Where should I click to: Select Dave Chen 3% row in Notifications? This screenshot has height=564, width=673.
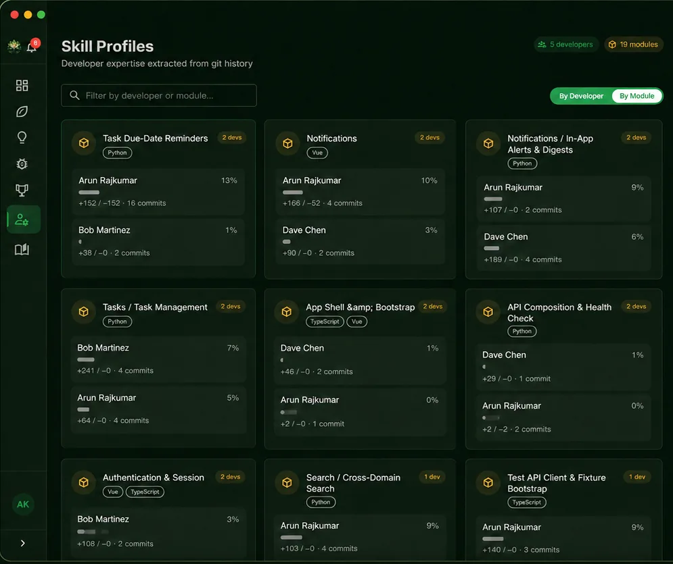(x=360, y=242)
